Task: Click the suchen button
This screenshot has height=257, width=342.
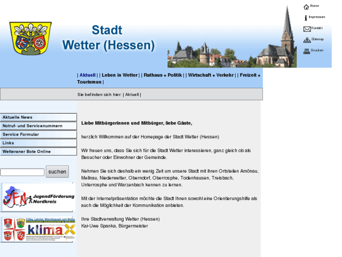Action: point(57,172)
